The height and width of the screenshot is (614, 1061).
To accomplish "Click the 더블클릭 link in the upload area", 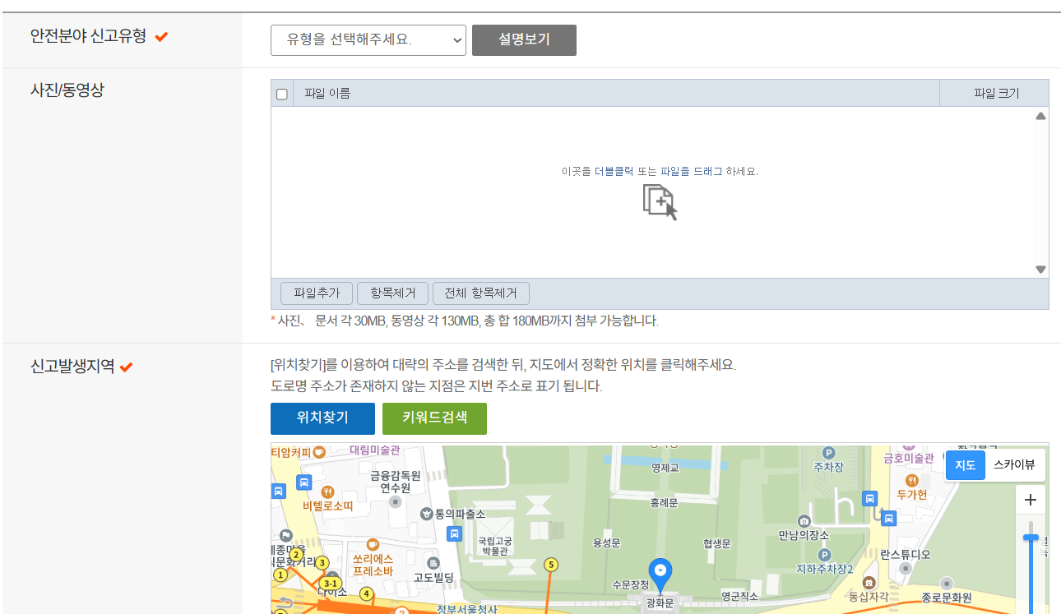I will coord(608,169).
